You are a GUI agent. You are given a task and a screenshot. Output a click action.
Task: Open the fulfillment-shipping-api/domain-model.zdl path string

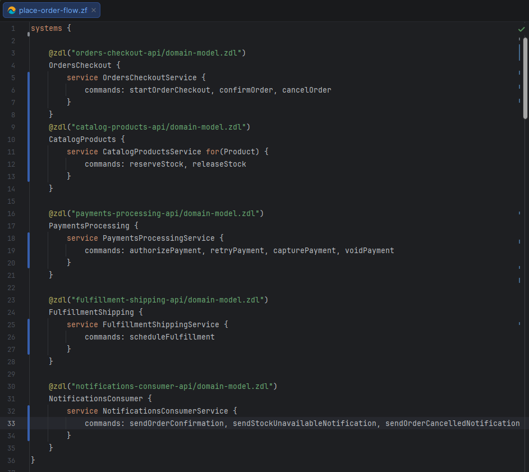pyautogui.click(x=168, y=300)
